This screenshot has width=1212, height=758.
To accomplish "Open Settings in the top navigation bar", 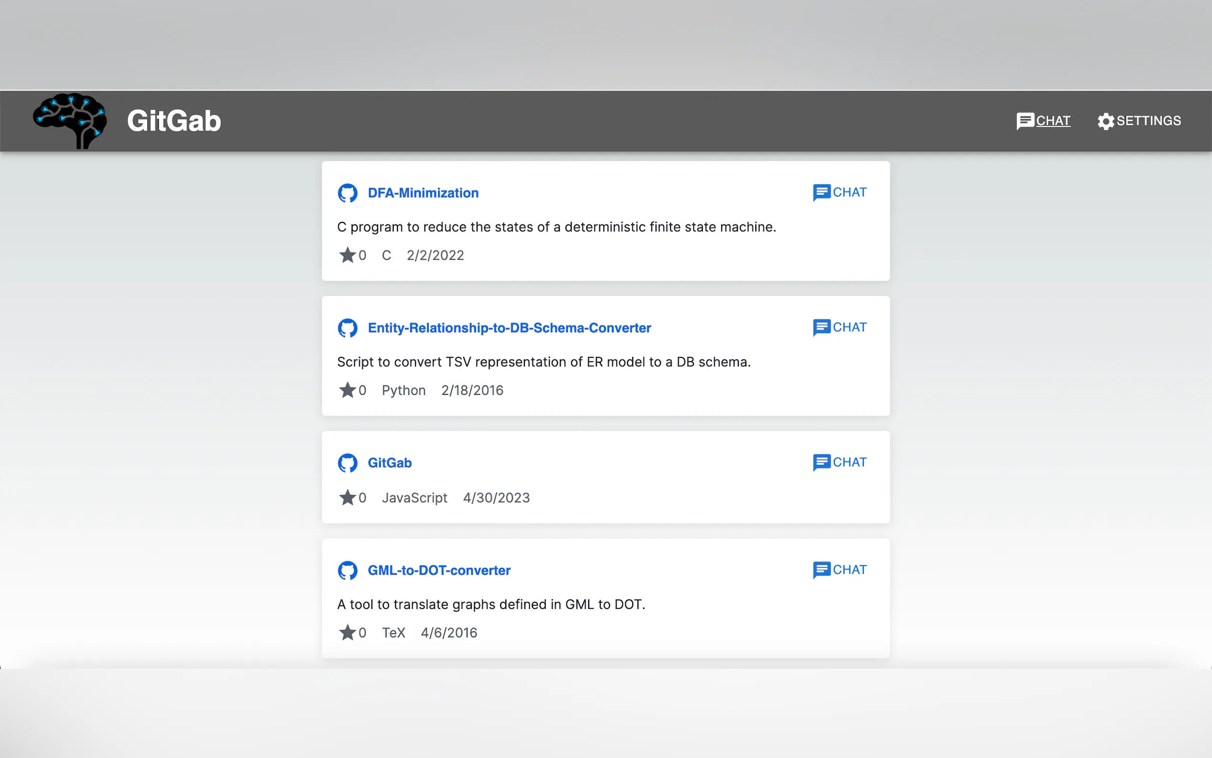I will pos(1148,121).
